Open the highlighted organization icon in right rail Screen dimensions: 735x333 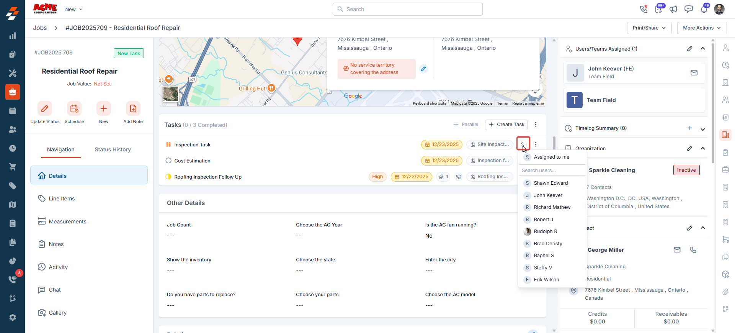click(x=725, y=135)
